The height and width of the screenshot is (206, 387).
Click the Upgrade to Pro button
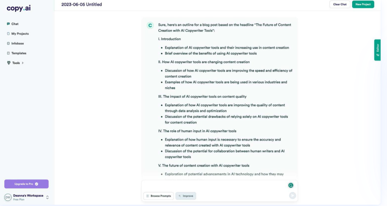click(x=26, y=184)
